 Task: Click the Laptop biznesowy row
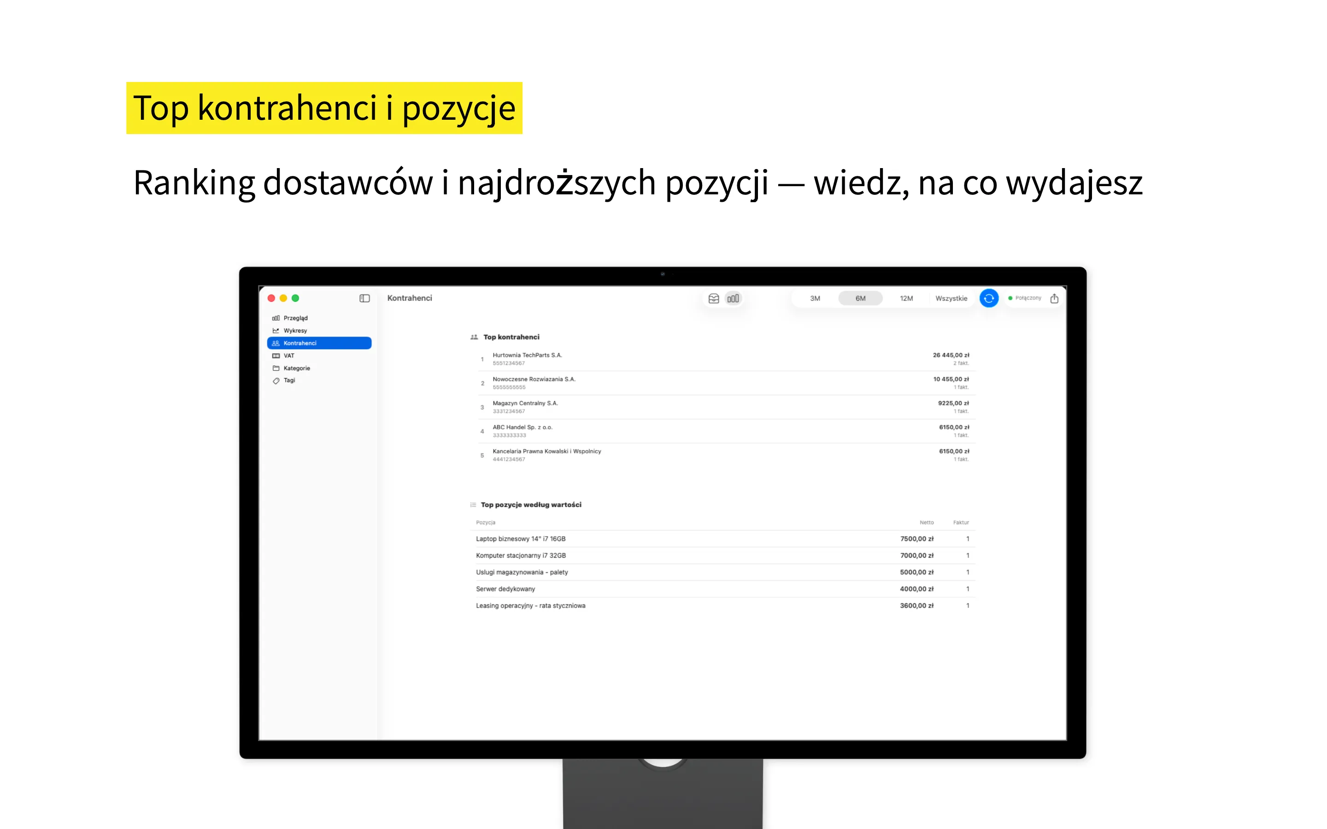(x=521, y=538)
